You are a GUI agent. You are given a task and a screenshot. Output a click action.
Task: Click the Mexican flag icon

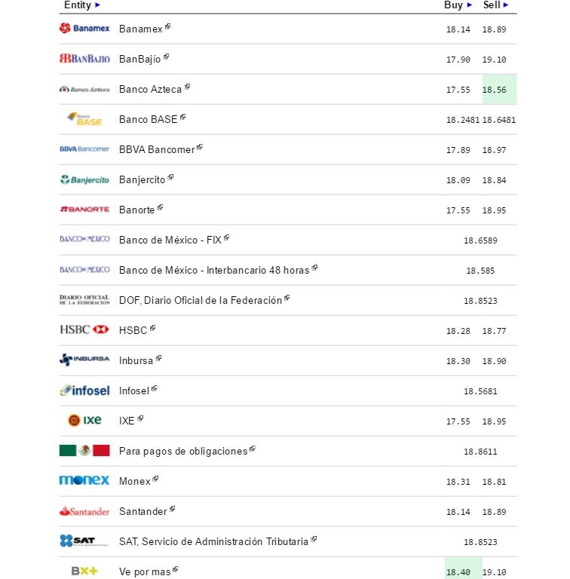(84, 451)
